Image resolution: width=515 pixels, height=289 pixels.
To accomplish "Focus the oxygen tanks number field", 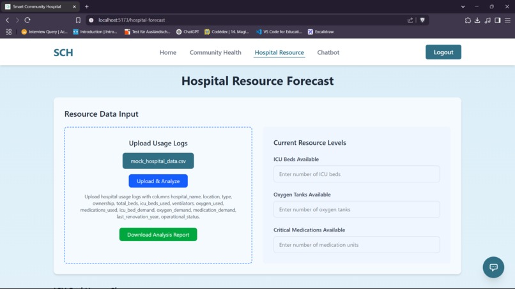I will (357, 209).
